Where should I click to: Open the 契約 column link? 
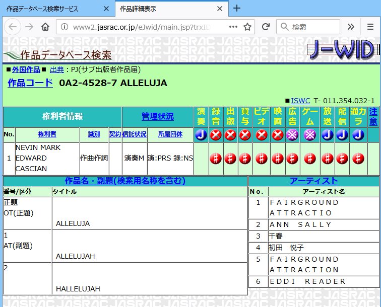[115, 134]
